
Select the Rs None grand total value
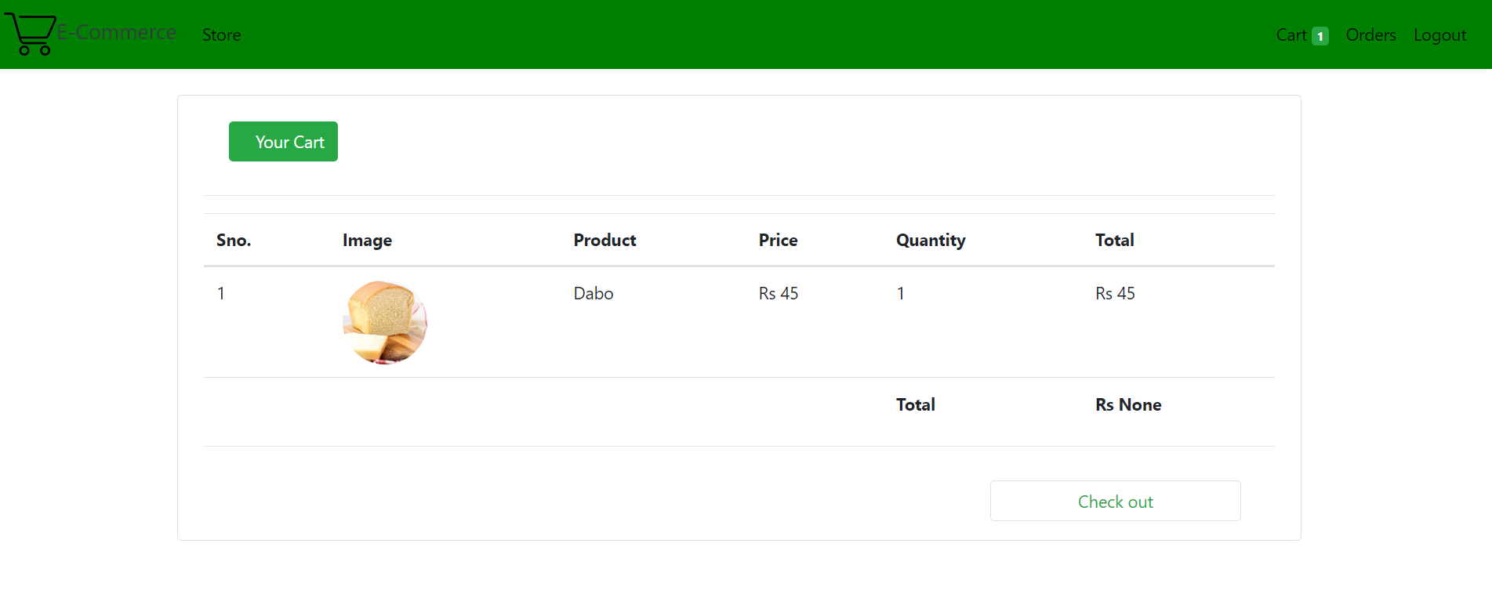click(x=1127, y=404)
